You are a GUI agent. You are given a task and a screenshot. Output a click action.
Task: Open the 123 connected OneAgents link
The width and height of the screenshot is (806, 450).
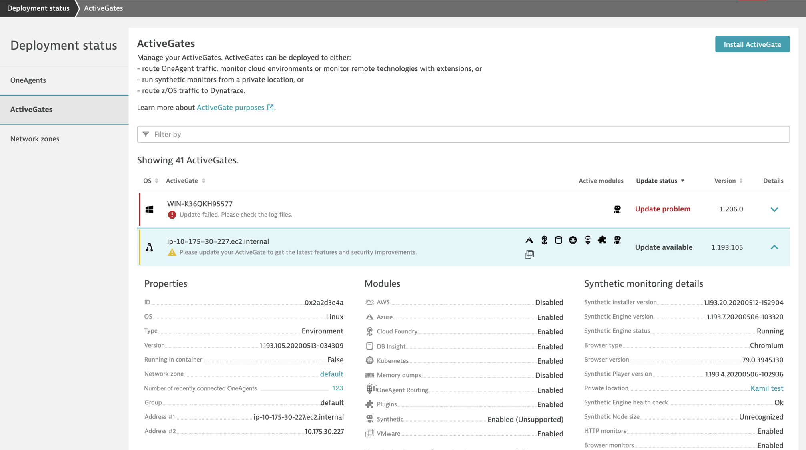click(337, 388)
